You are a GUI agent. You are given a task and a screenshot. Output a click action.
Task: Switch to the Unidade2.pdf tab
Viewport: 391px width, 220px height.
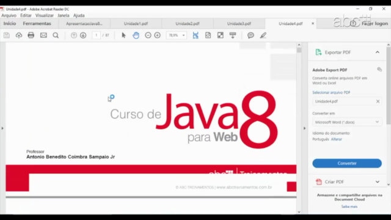(188, 23)
